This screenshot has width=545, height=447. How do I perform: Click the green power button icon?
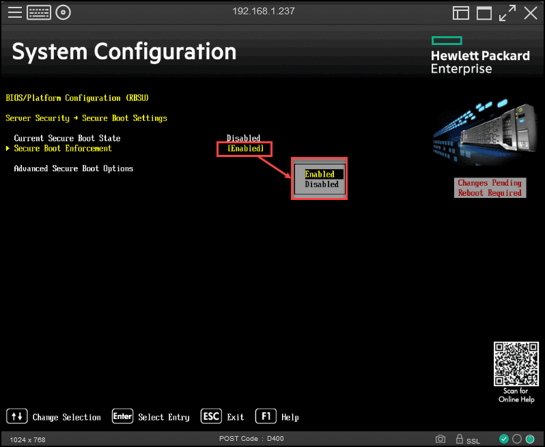(x=530, y=439)
